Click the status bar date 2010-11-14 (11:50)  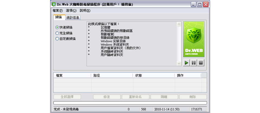click(167, 109)
